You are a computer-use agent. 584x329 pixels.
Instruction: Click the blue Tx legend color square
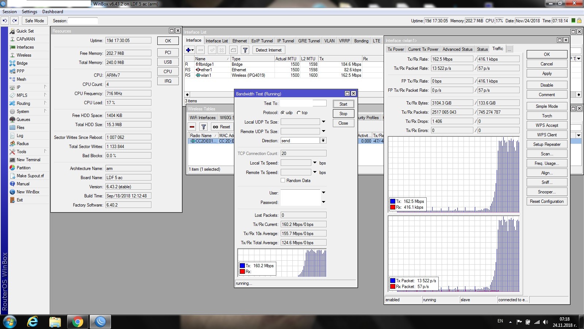(x=242, y=266)
